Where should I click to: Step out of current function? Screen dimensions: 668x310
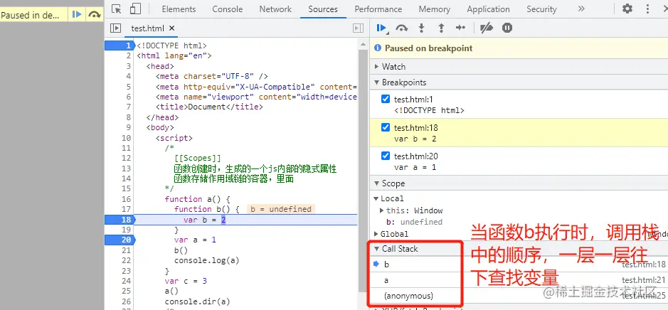pos(441,28)
